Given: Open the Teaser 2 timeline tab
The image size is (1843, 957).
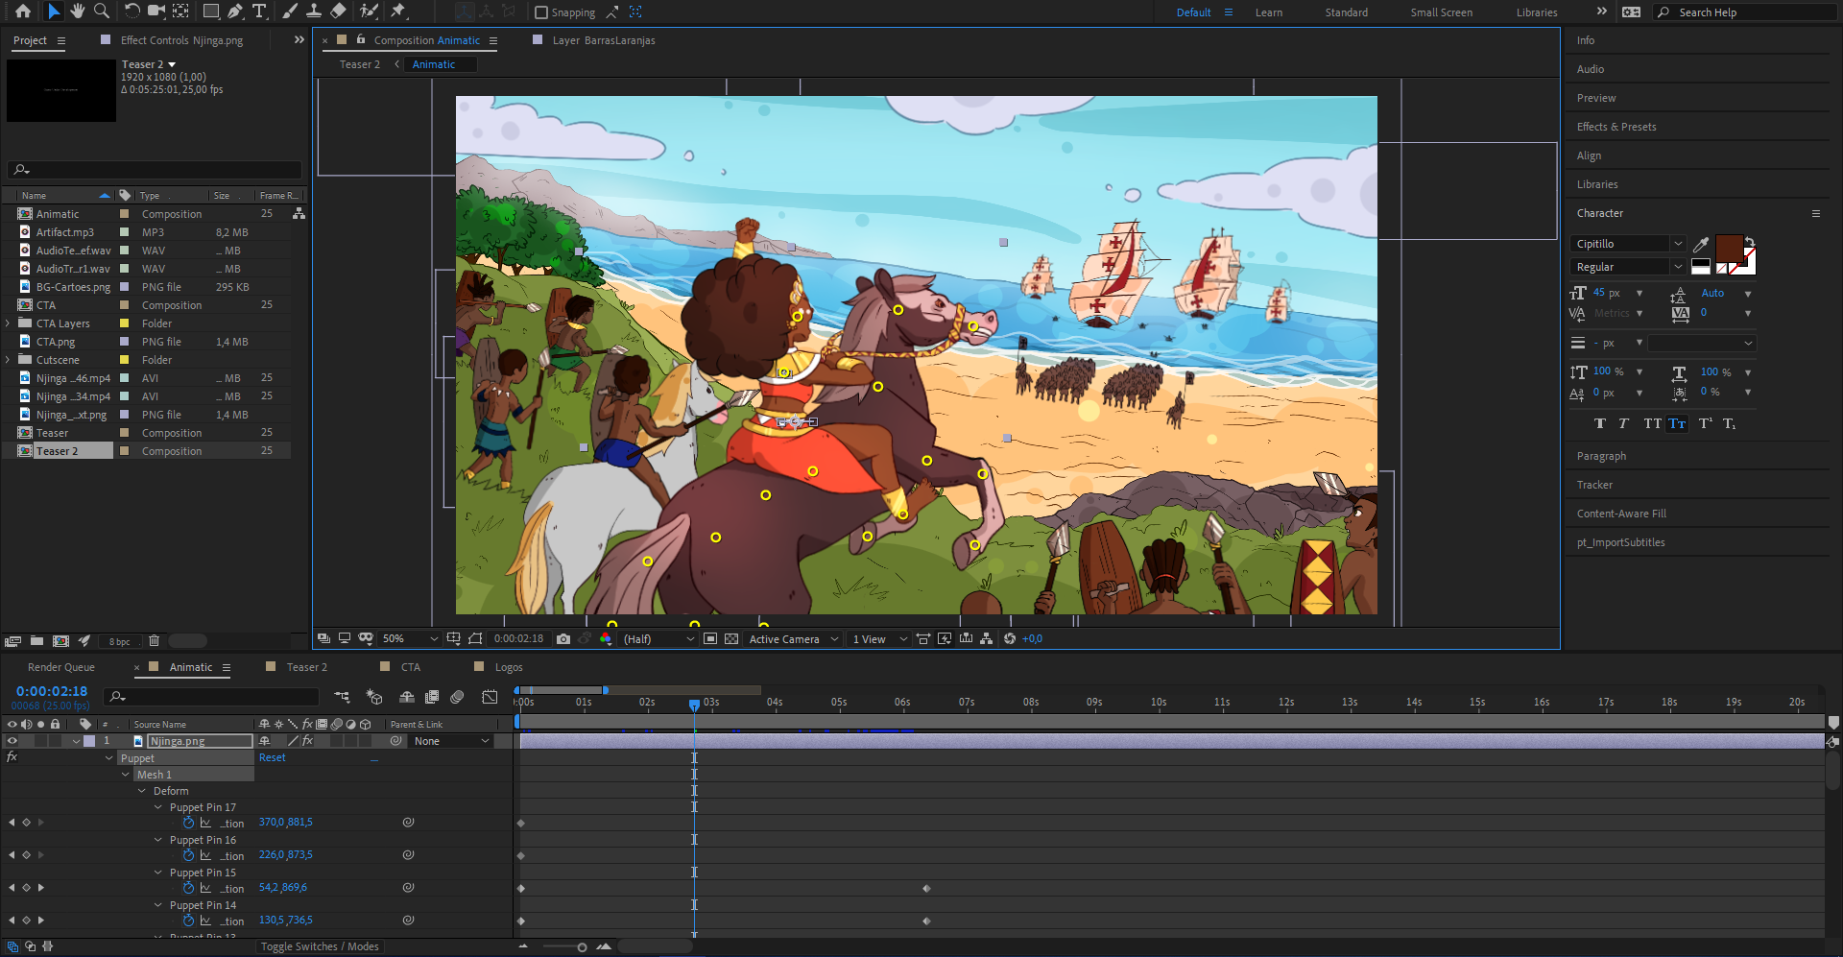Looking at the screenshot, I should [x=306, y=667].
